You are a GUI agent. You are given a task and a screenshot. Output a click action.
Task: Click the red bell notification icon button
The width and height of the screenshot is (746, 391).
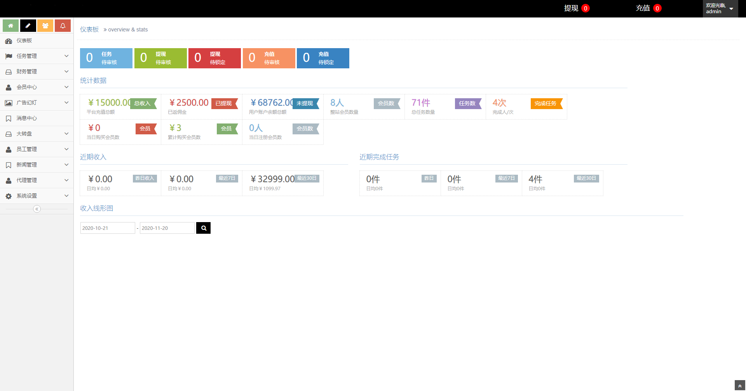tap(63, 26)
